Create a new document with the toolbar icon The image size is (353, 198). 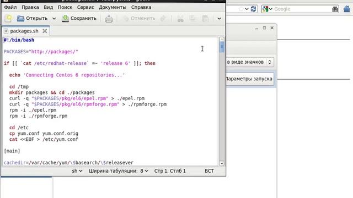tap(8, 18)
